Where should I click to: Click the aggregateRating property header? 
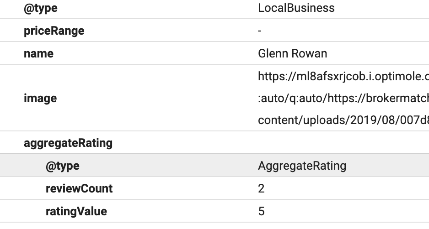tap(68, 143)
